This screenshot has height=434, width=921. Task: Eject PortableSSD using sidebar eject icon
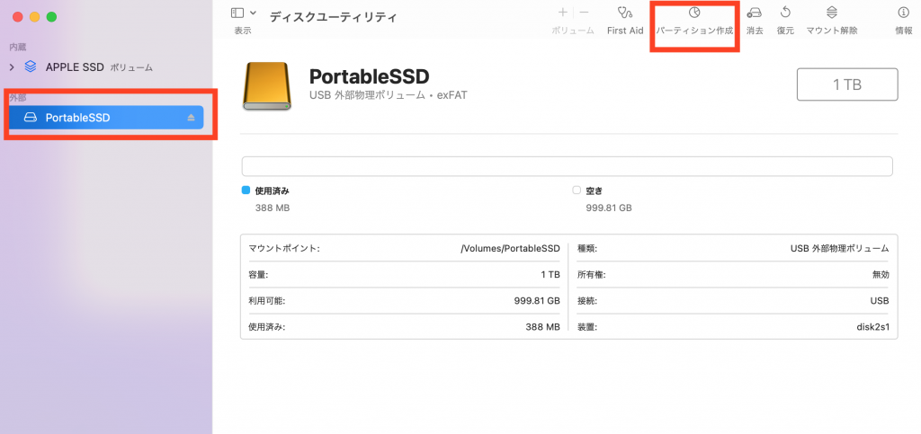(x=190, y=118)
